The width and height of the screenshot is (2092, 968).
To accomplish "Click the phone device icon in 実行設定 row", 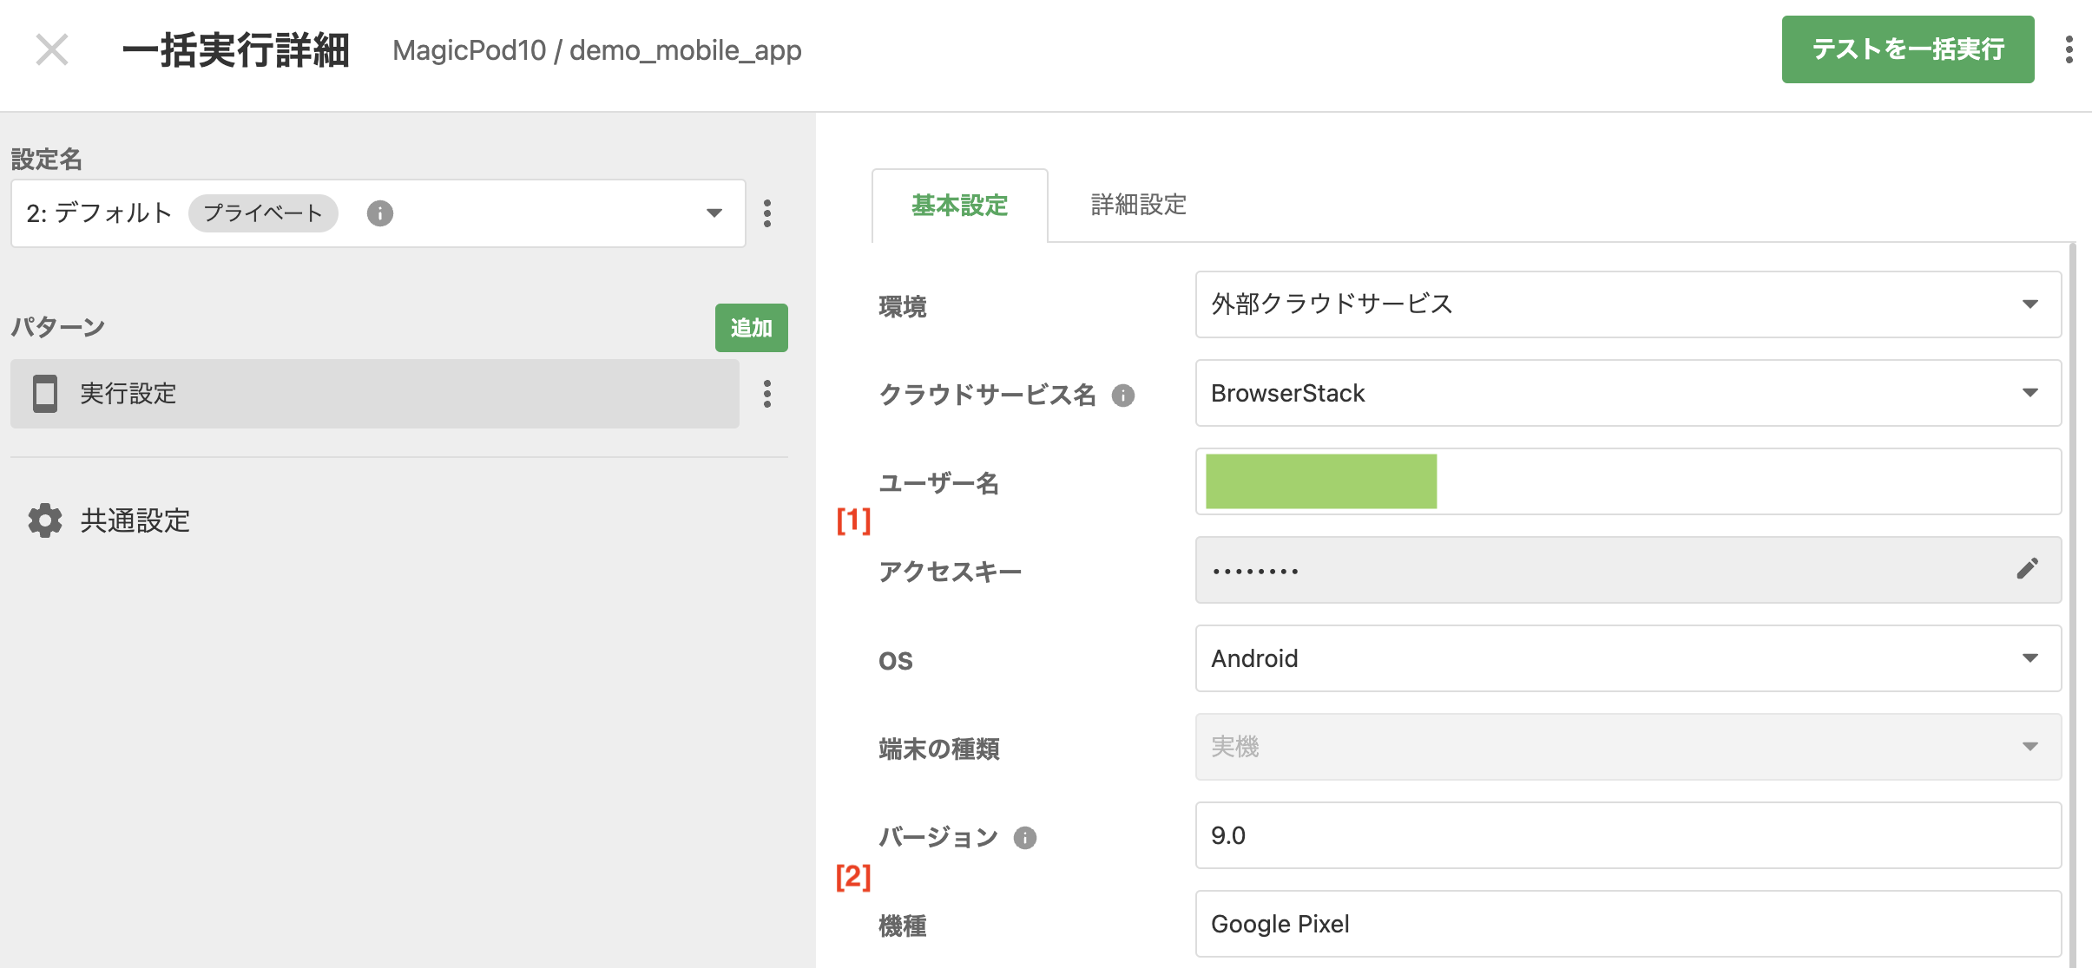I will tap(45, 394).
